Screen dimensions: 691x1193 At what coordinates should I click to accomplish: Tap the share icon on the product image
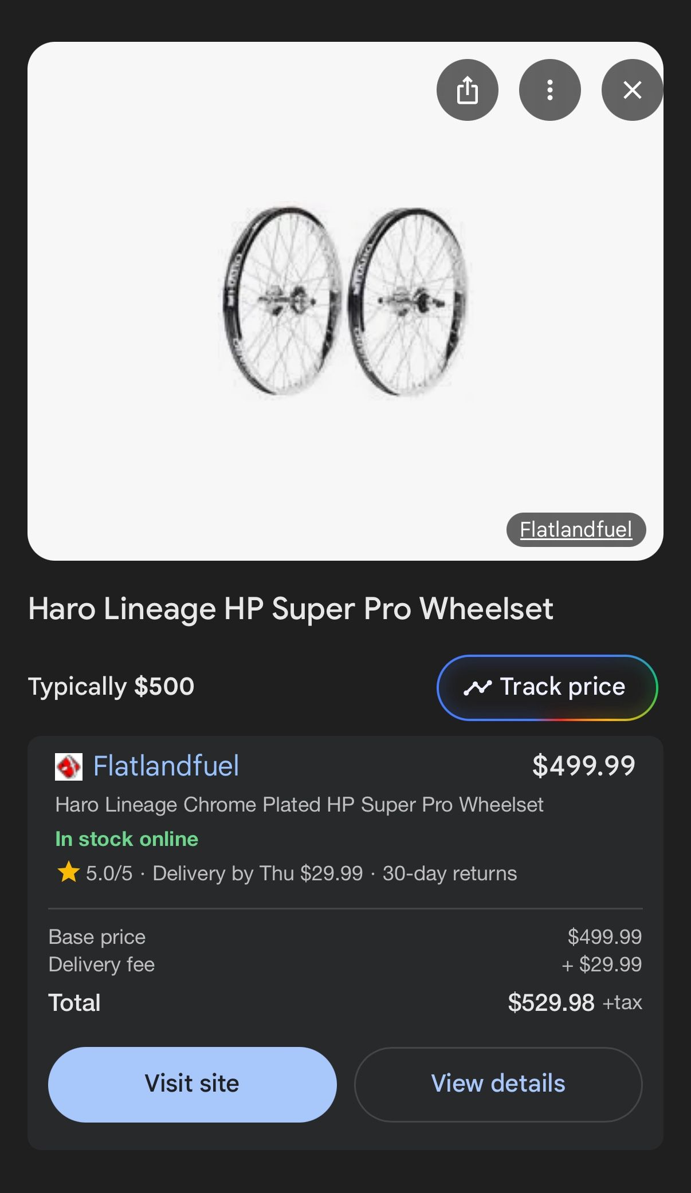point(467,90)
